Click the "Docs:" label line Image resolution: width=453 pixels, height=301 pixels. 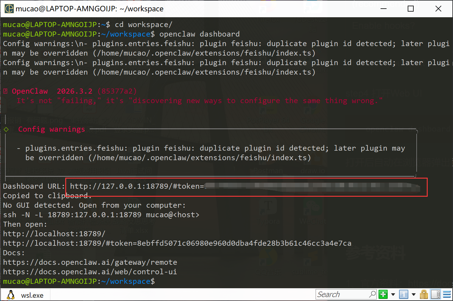pos(14,253)
